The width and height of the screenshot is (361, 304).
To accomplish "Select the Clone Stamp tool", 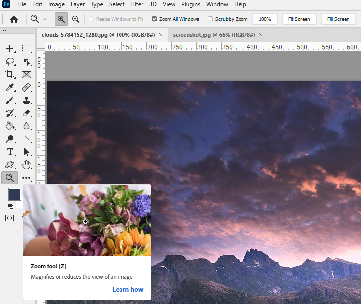I will (x=26, y=100).
